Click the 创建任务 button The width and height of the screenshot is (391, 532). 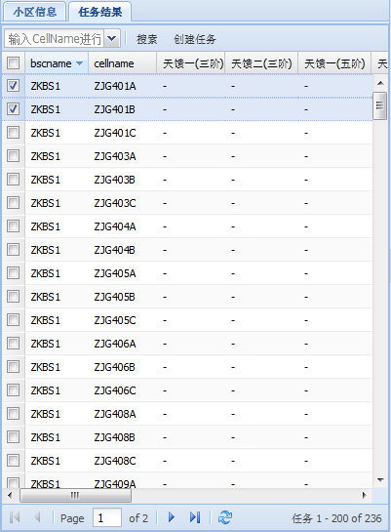(195, 39)
